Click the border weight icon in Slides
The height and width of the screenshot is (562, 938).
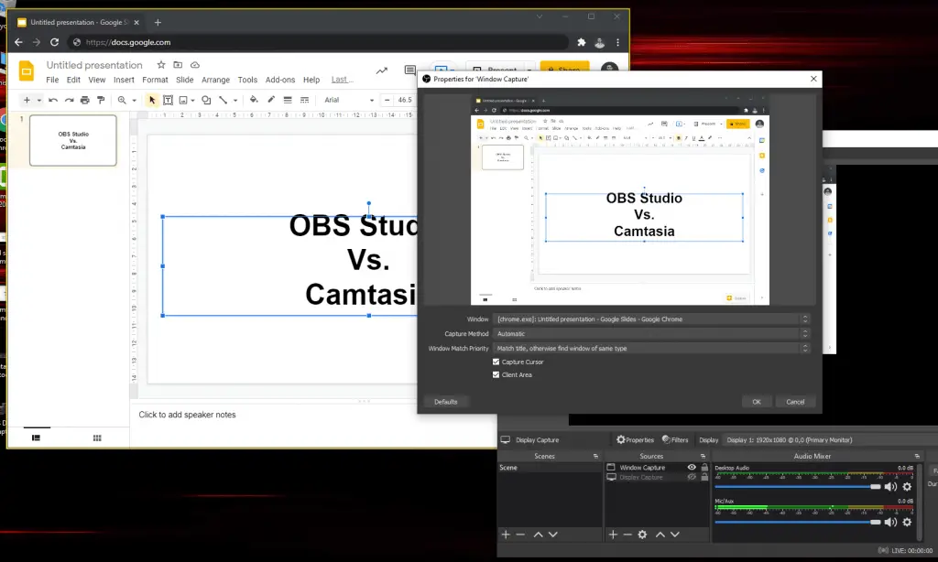[288, 100]
